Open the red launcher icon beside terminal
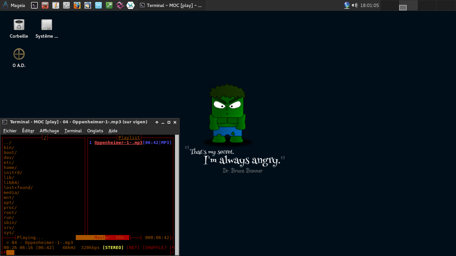 click(x=45, y=5)
